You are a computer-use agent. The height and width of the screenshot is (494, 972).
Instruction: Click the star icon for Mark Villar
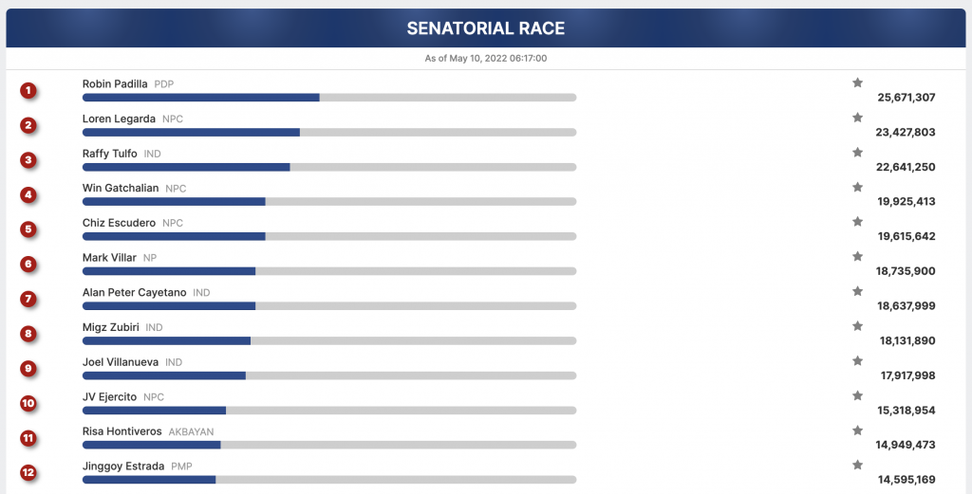tap(857, 256)
